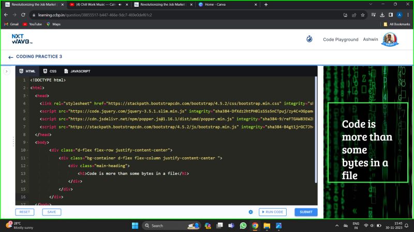414x232 pixels.
Task: Open Task View from the taskbar
Action: click(x=219, y=226)
